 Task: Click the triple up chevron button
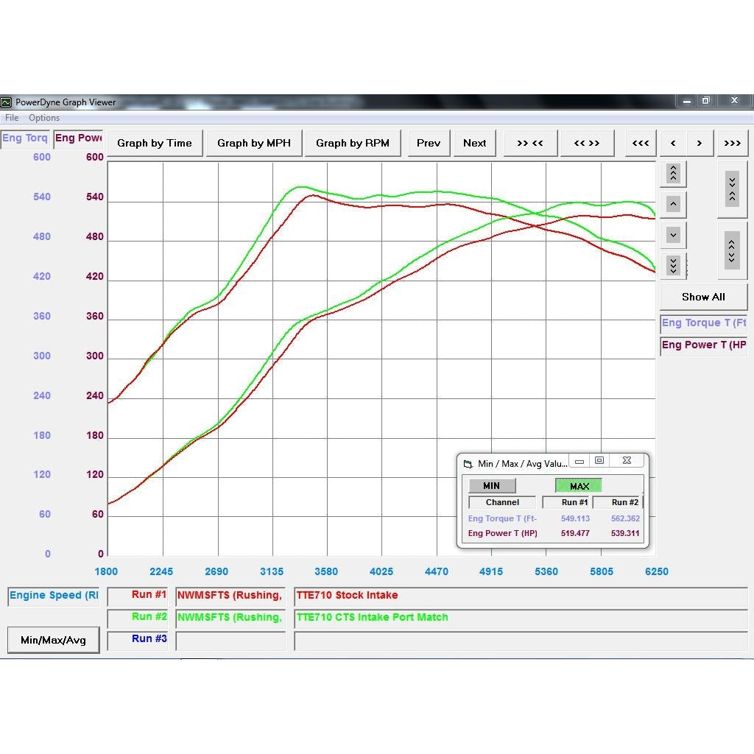click(x=673, y=174)
